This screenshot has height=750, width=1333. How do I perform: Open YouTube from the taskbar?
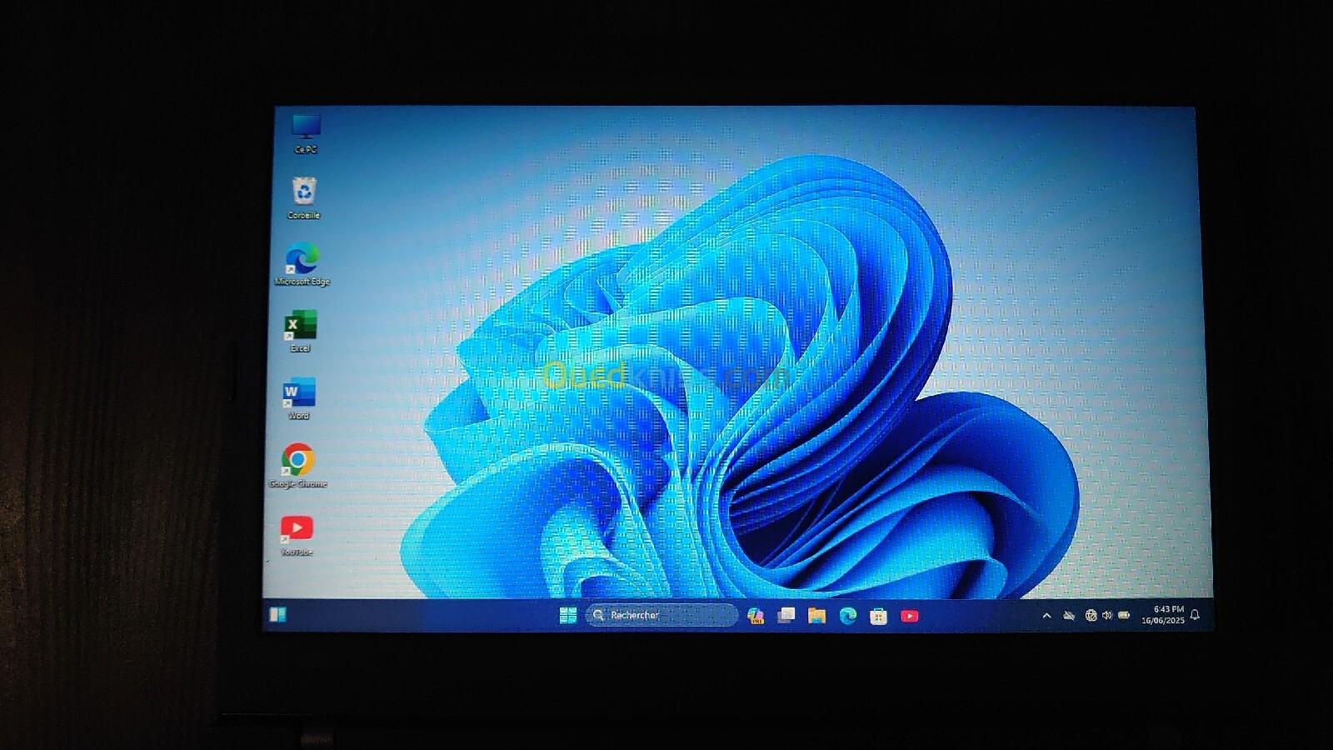(x=910, y=617)
